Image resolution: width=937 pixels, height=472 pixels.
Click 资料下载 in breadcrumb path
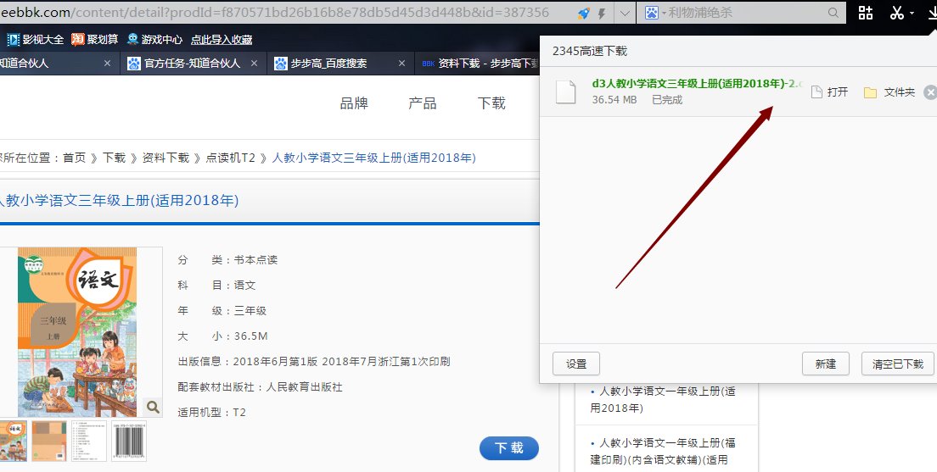coord(166,158)
